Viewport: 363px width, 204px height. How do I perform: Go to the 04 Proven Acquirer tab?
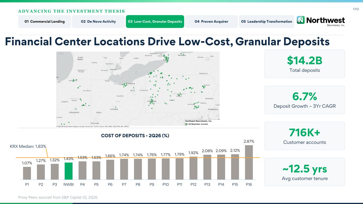pyautogui.click(x=211, y=22)
